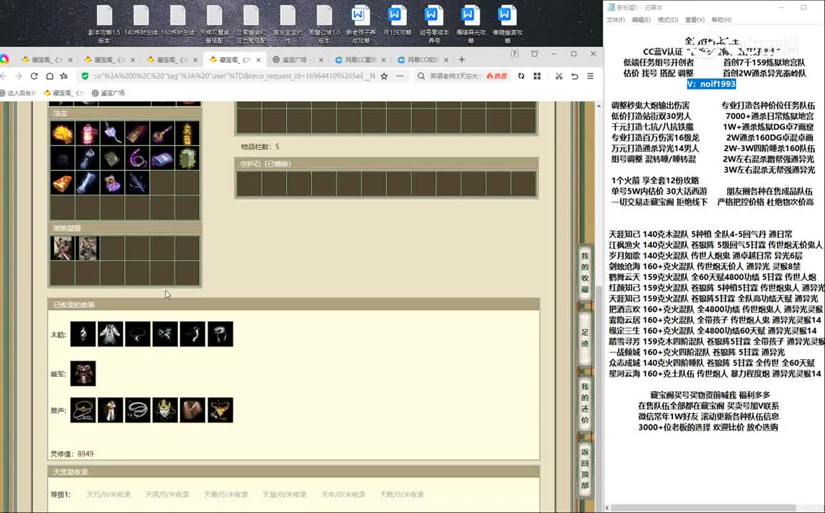Click the 破军 red armor set icon
This screenshot has width=825, height=513.
(83, 373)
